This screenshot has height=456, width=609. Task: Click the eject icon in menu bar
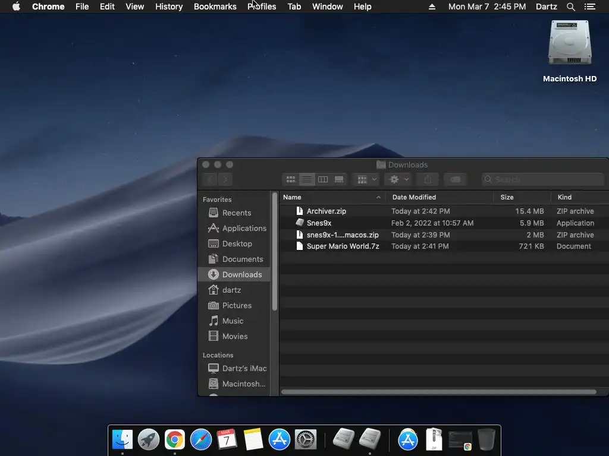(432, 7)
